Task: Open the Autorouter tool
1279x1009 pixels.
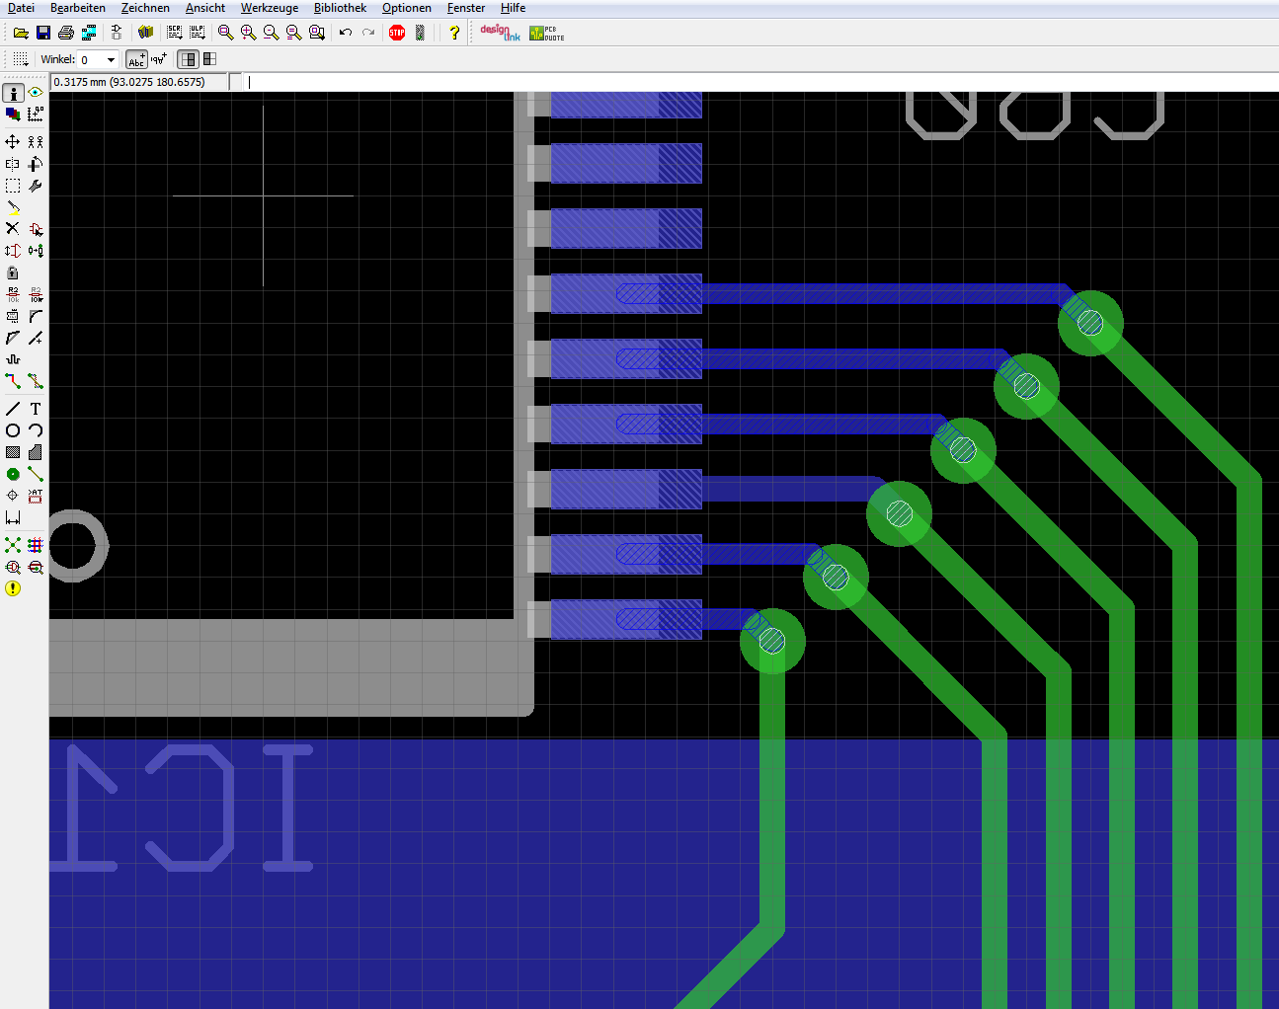Action: (x=36, y=545)
